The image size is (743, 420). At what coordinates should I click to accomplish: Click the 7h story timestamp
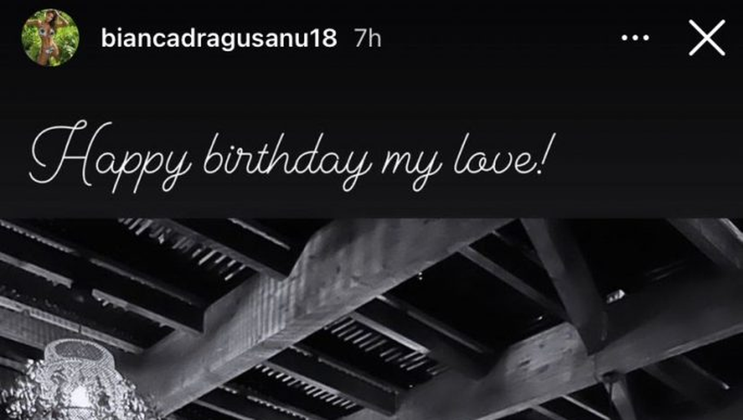[x=368, y=38]
